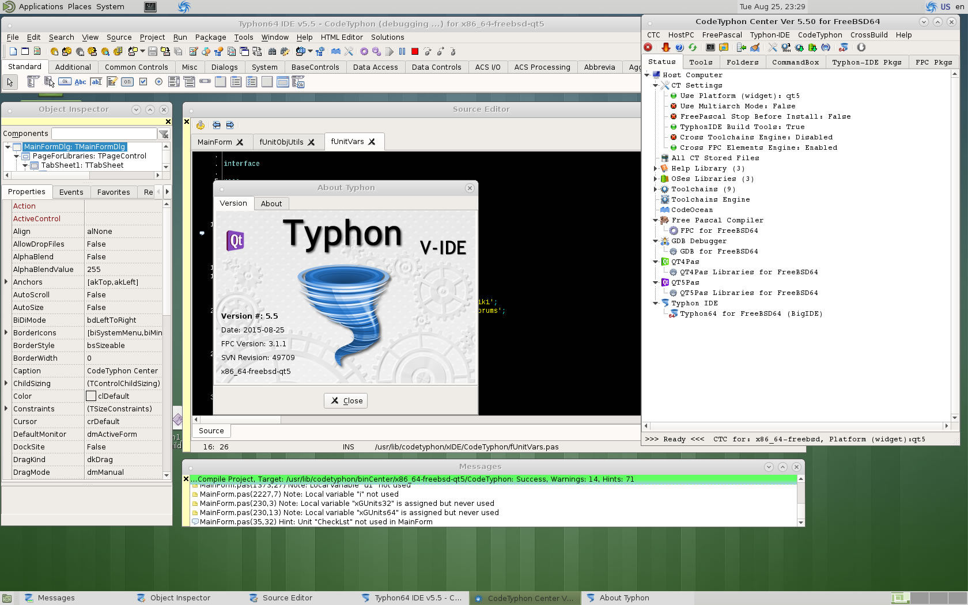Select the TToggleBox 'on' component icon

[x=127, y=82]
